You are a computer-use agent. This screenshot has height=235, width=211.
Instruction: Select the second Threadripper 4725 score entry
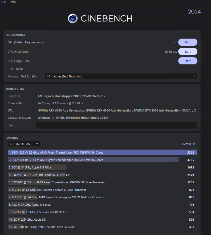93,160
